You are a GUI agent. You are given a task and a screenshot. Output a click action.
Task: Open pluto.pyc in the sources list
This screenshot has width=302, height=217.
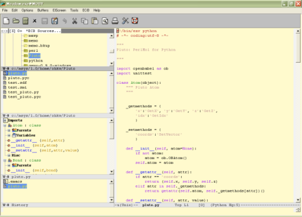19,78
